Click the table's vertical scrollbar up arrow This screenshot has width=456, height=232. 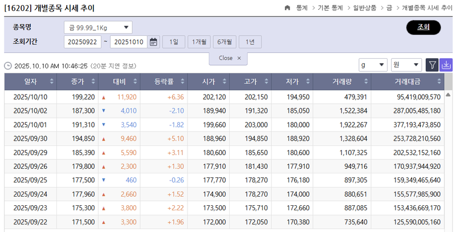tap(448, 94)
